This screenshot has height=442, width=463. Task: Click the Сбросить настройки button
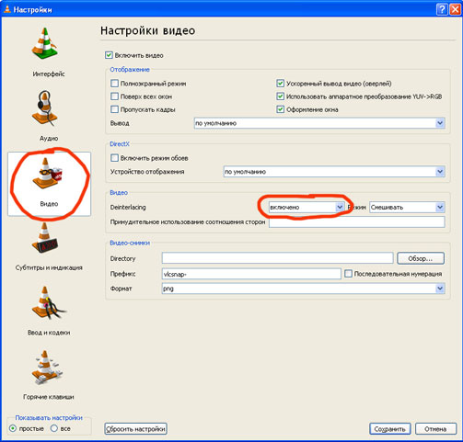click(x=135, y=429)
